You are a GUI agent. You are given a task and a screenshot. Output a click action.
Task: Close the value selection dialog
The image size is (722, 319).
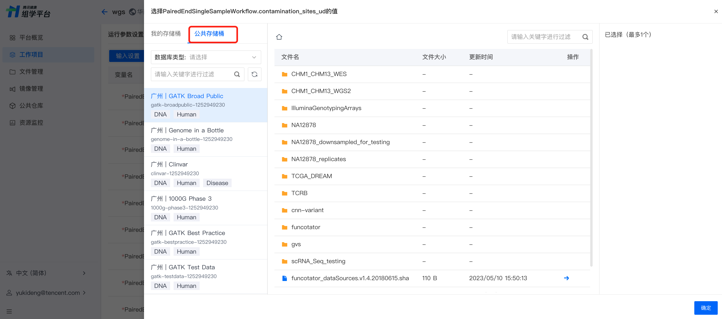point(716,11)
